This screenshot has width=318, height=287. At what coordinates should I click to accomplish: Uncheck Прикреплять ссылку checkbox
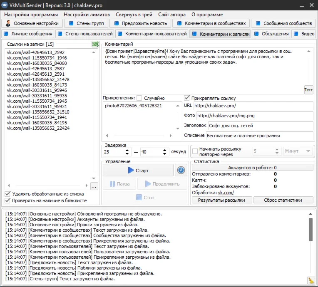pos(187,98)
